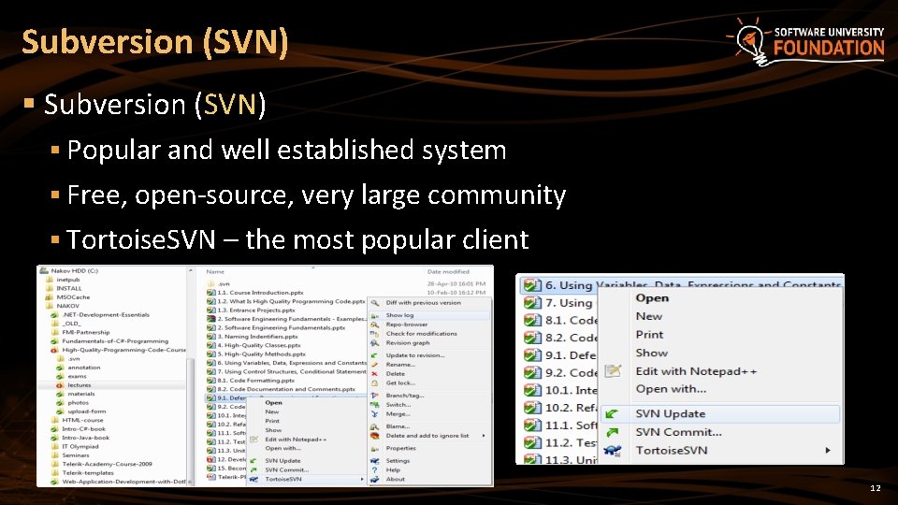Image resolution: width=898 pixels, height=505 pixels.
Task: Click the pencil icon next to Rename
Action: click(x=374, y=365)
